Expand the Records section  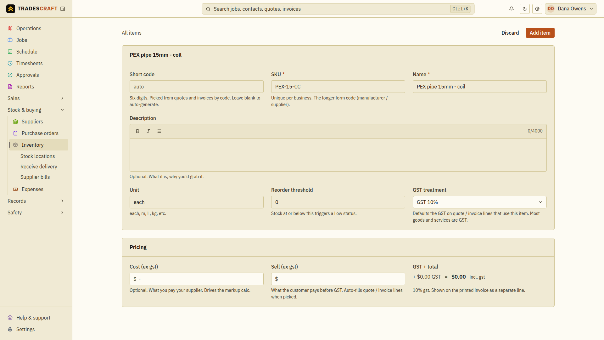pos(36,201)
